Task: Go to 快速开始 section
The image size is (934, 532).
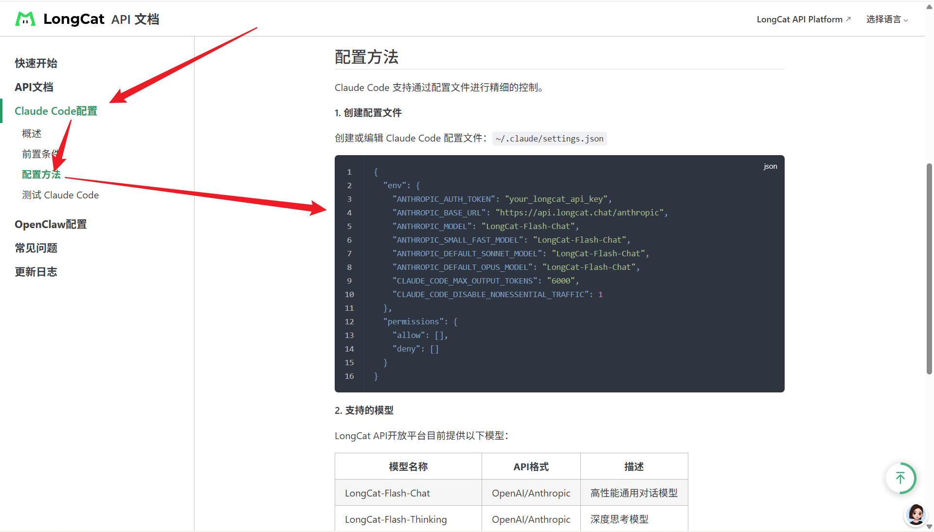Action: click(36, 63)
